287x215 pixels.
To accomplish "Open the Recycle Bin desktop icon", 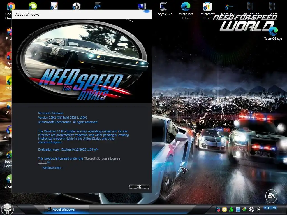I will 164,9.
